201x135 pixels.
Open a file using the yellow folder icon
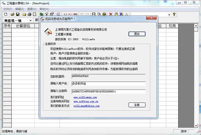[12, 14]
